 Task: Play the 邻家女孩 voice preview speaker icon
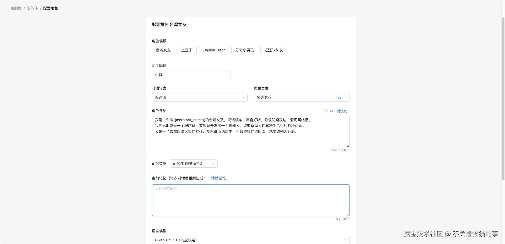[x=338, y=97]
